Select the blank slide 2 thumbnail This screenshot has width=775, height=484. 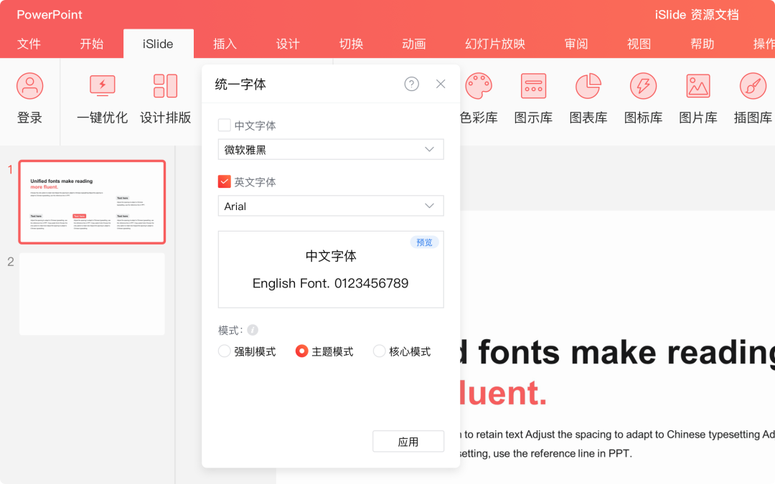92,294
